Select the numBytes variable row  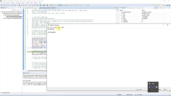coord(145,22)
